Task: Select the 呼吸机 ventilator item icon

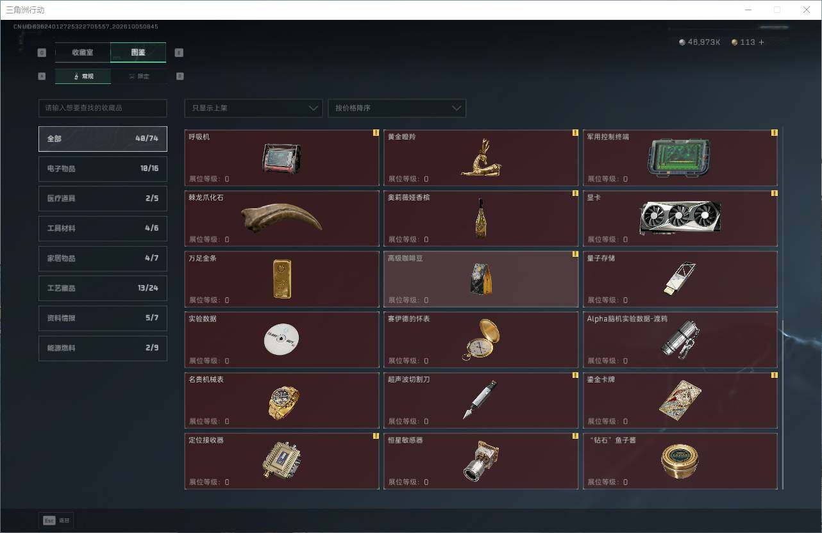Action: point(281,158)
